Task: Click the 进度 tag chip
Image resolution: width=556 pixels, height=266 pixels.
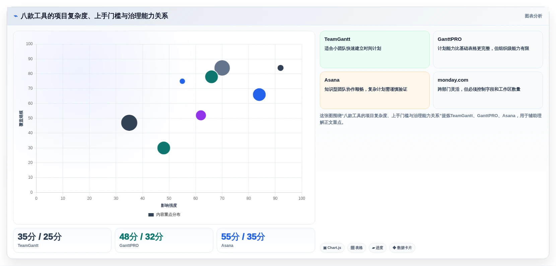Action: pos(377,248)
